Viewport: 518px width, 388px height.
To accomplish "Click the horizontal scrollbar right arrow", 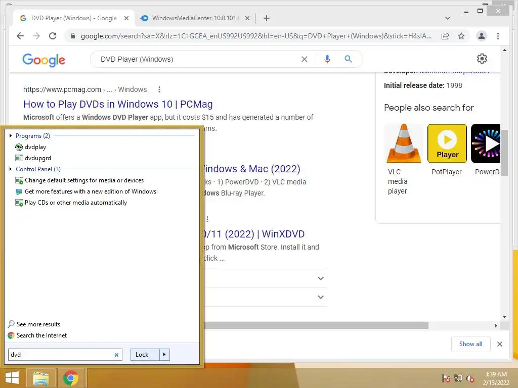I will tap(496, 326).
